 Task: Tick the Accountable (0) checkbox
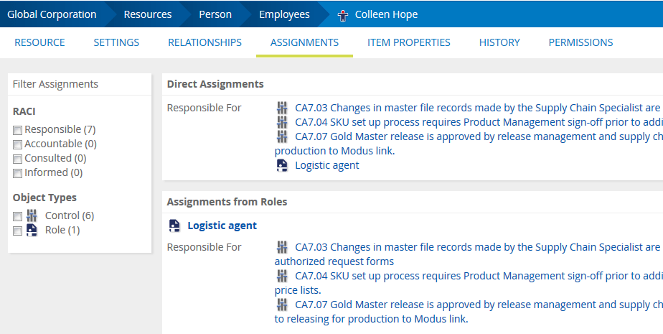click(x=17, y=144)
